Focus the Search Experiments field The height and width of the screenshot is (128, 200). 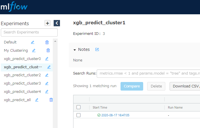29,32
